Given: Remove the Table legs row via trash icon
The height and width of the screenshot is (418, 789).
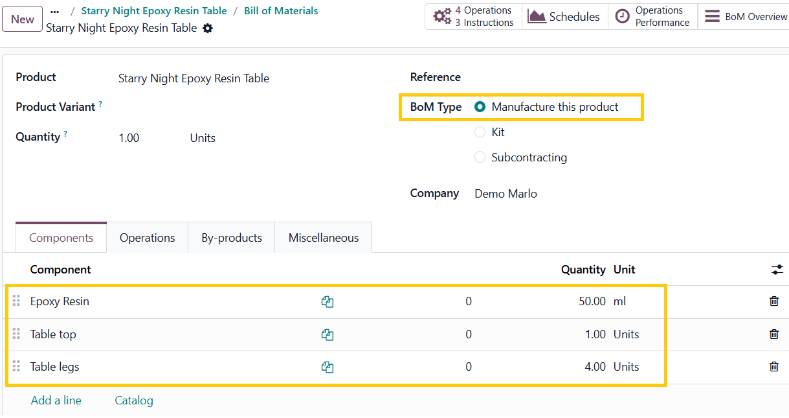Looking at the screenshot, I should [773, 367].
